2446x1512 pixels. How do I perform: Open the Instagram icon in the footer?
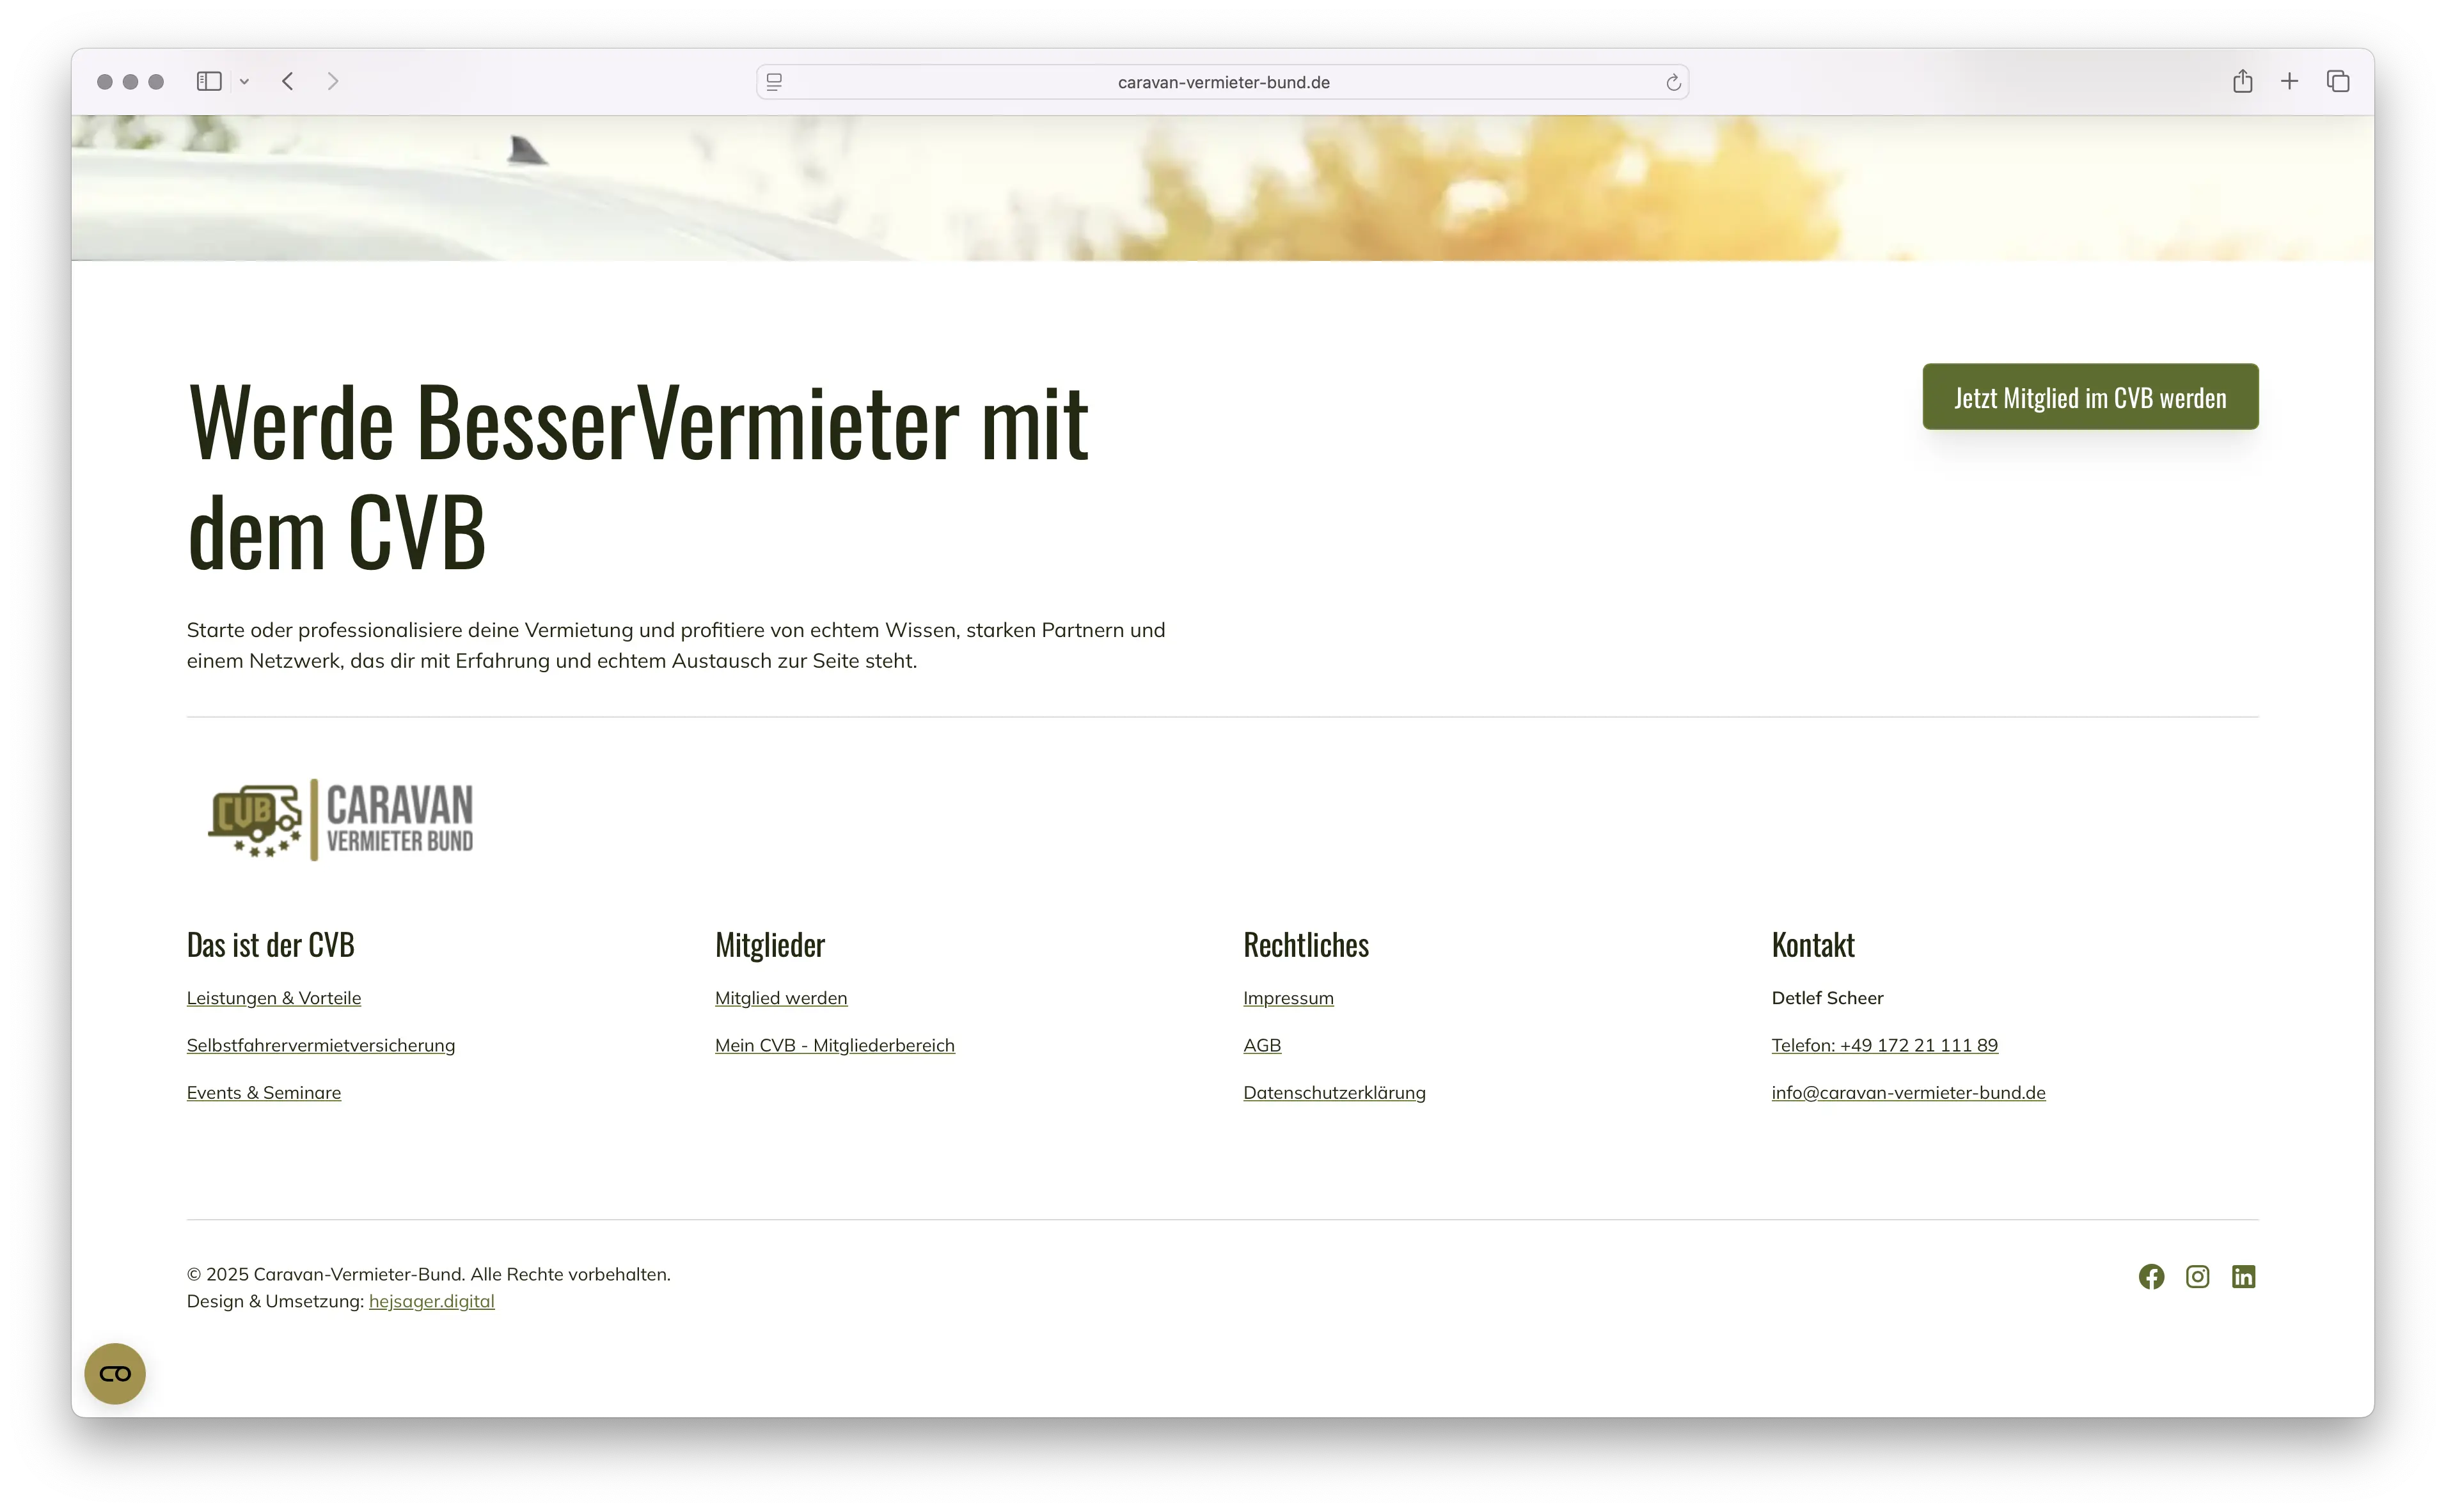2197,1277
